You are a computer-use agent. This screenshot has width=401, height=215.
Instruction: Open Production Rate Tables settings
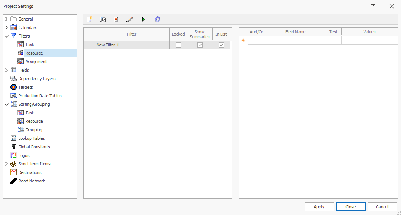(x=40, y=96)
